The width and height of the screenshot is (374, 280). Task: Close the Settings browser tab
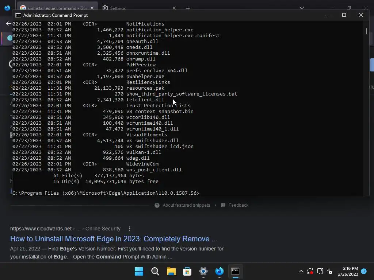[x=174, y=8]
